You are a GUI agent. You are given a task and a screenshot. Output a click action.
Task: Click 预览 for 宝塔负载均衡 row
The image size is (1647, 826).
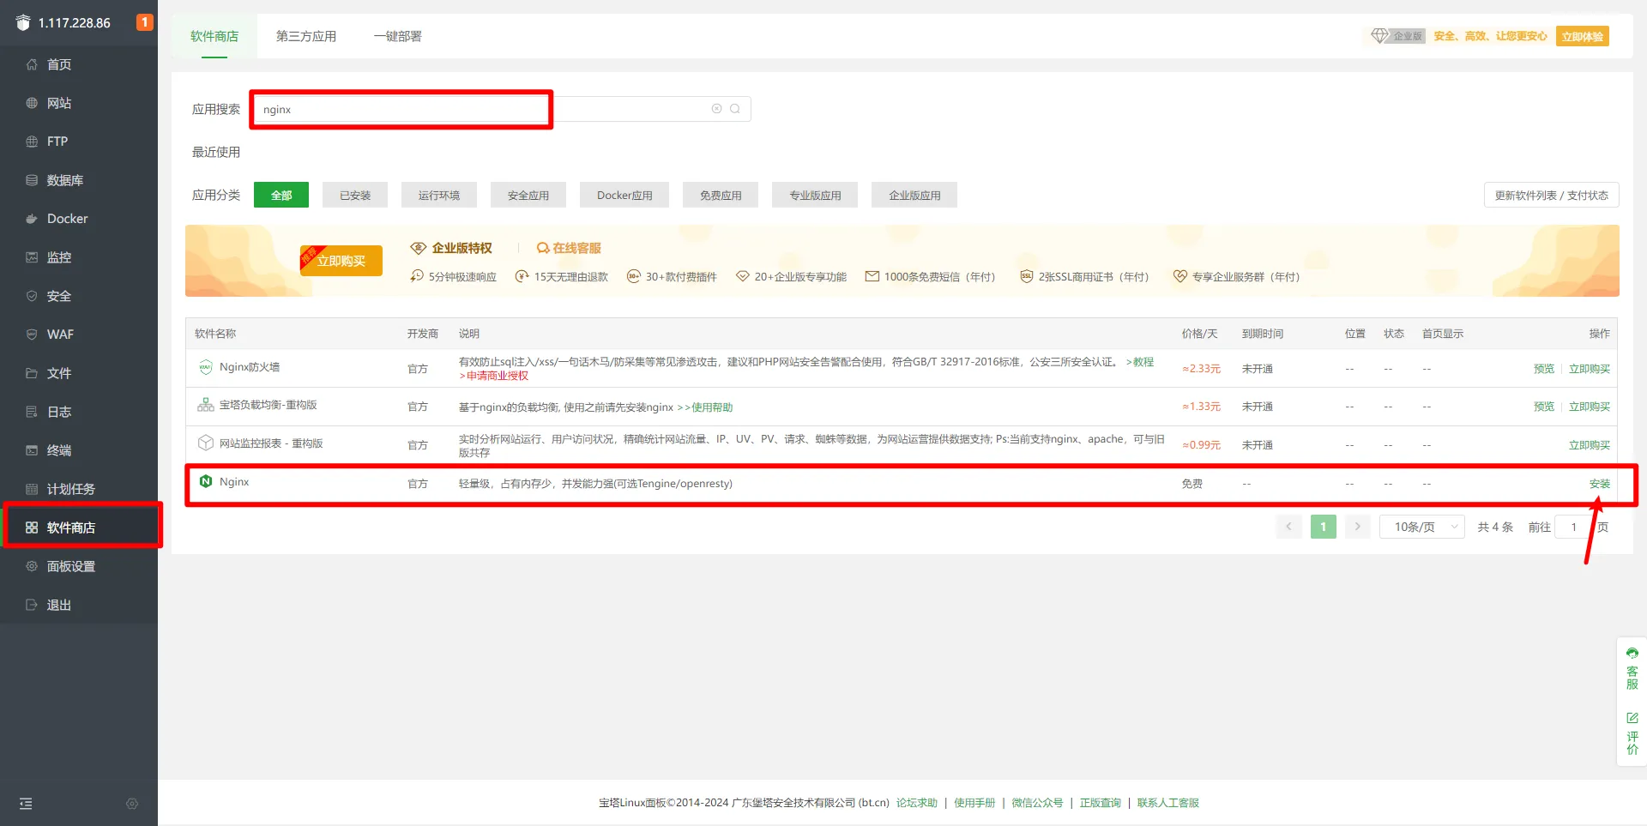point(1544,407)
